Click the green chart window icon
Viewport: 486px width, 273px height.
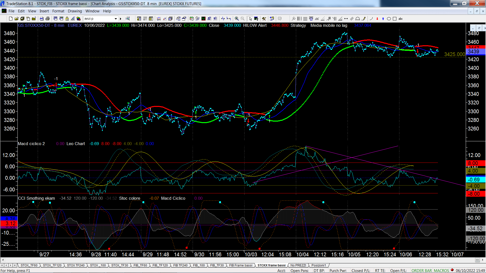pos(203,19)
